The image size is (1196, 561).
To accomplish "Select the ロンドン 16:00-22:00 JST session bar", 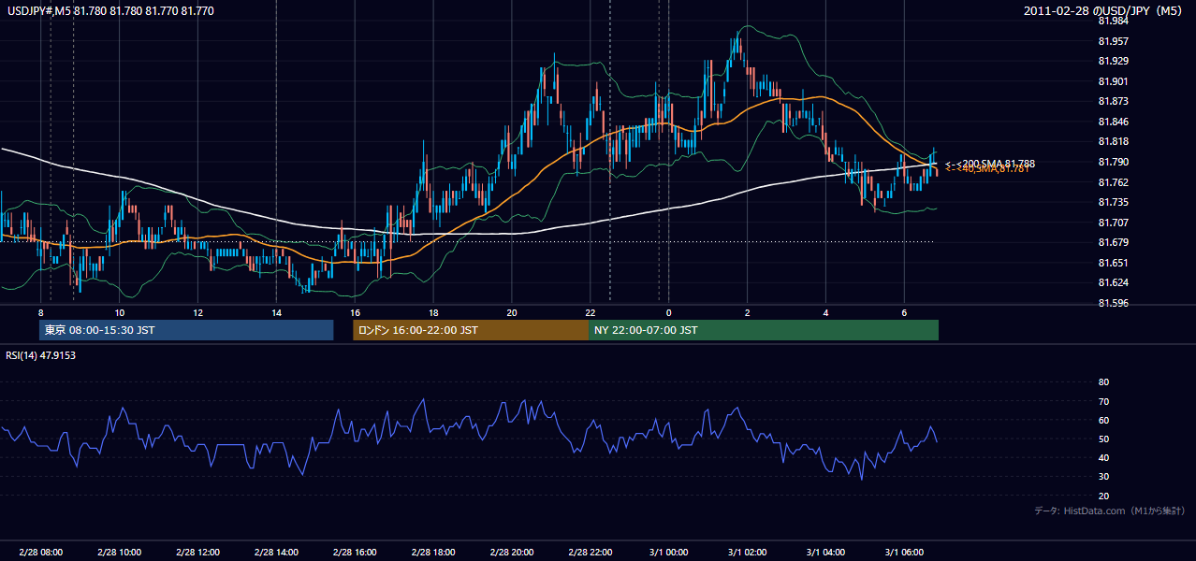I will pyautogui.click(x=471, y=330).
